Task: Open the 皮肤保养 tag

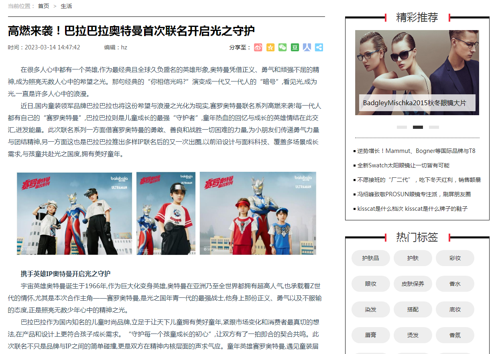Action: click(413, 284)
